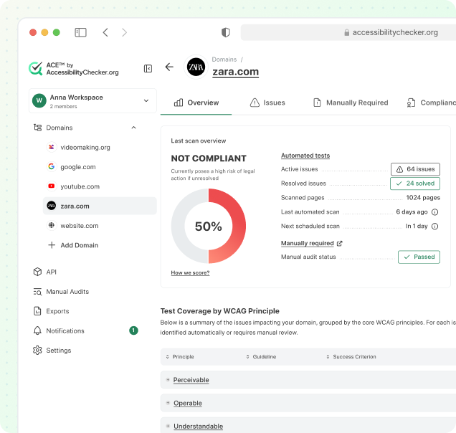The image size is (456, 433).
Task: Go back with browser back arrow
Action: click(105, 32)
